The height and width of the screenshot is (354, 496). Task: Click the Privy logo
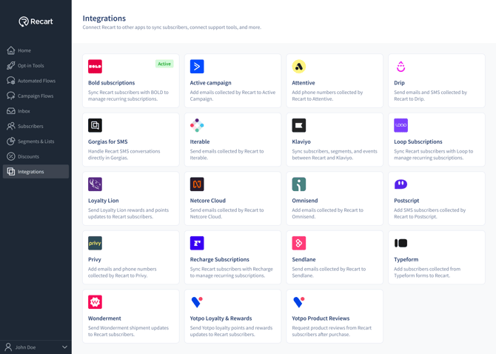coord(95,243)
